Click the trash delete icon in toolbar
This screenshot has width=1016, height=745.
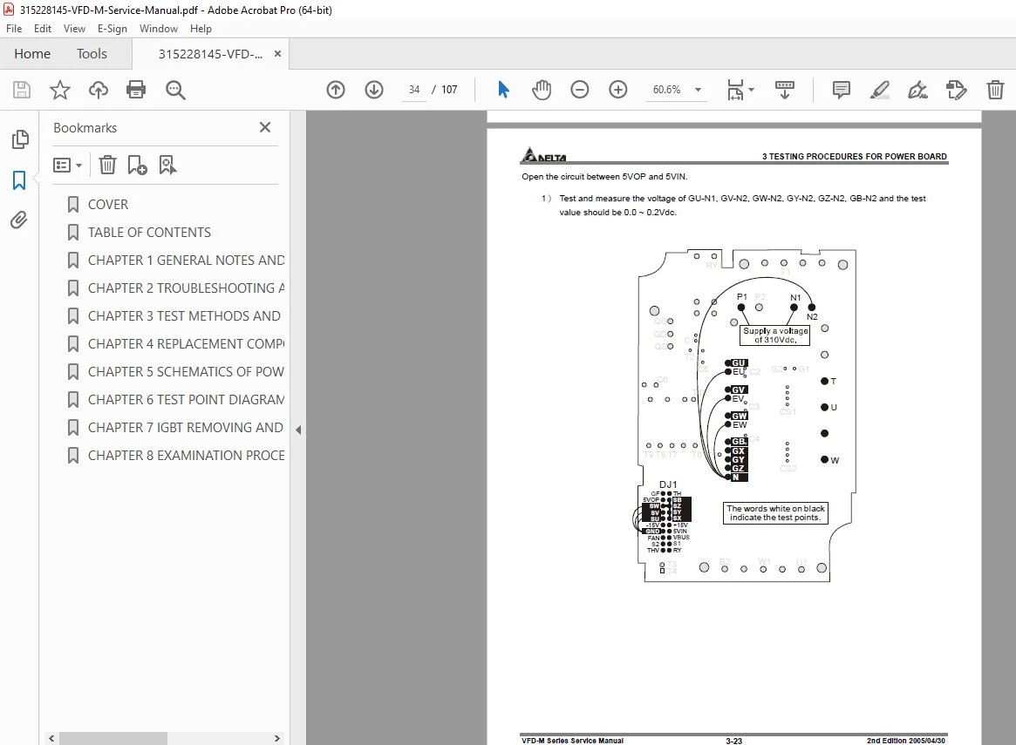click(995, 90)
